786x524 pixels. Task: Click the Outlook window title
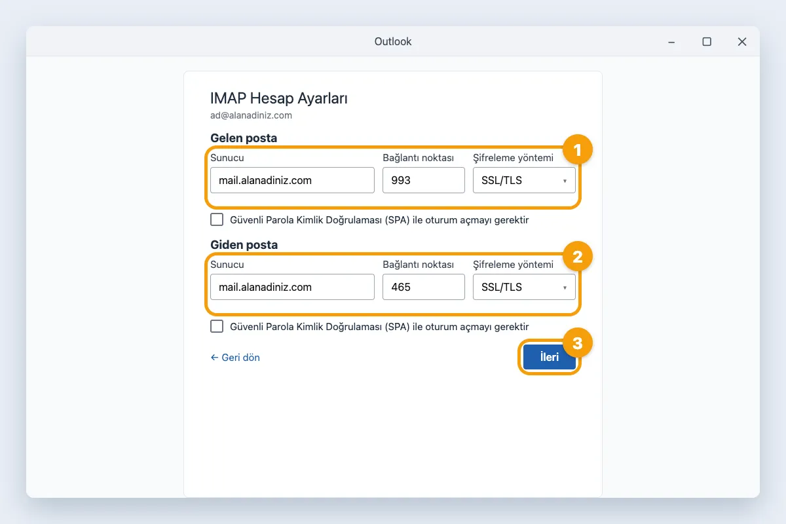393,41
